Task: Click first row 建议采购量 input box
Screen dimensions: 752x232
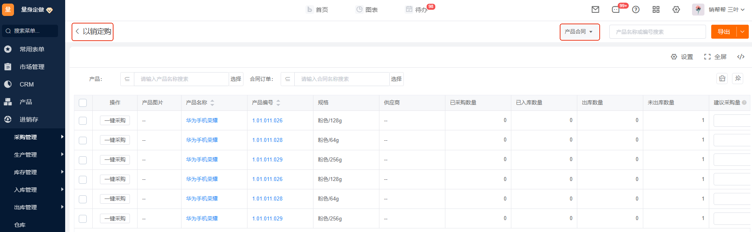Action: click(732, 120)
